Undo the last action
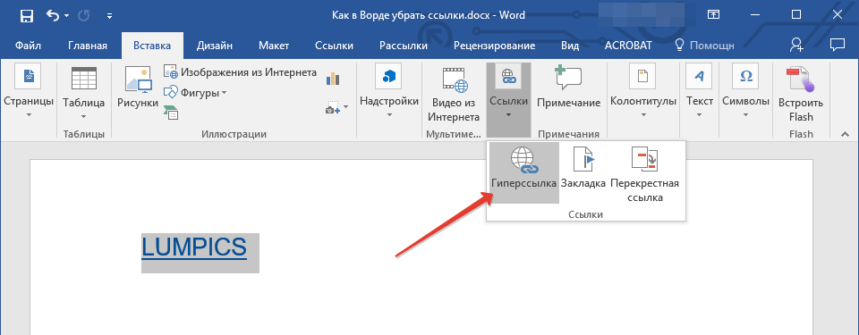Image resolution: width=859 pixels, height=335 pixels. coord(54,15)
